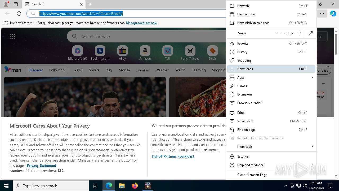The image size is (339, 191).
Task: Open the eBay shortcut tile
Action: coord(123,53)
